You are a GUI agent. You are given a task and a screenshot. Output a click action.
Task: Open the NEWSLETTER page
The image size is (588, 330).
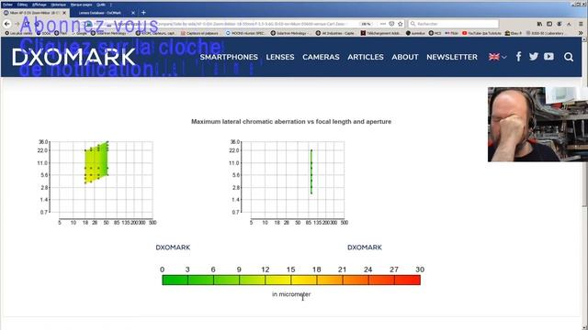pyautogui.click(x=452, y=57)
